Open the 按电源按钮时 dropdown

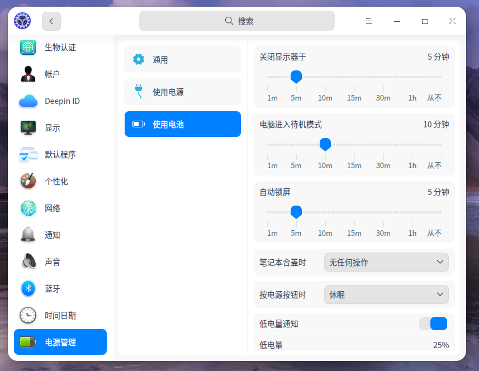click(x=386, y=294)
